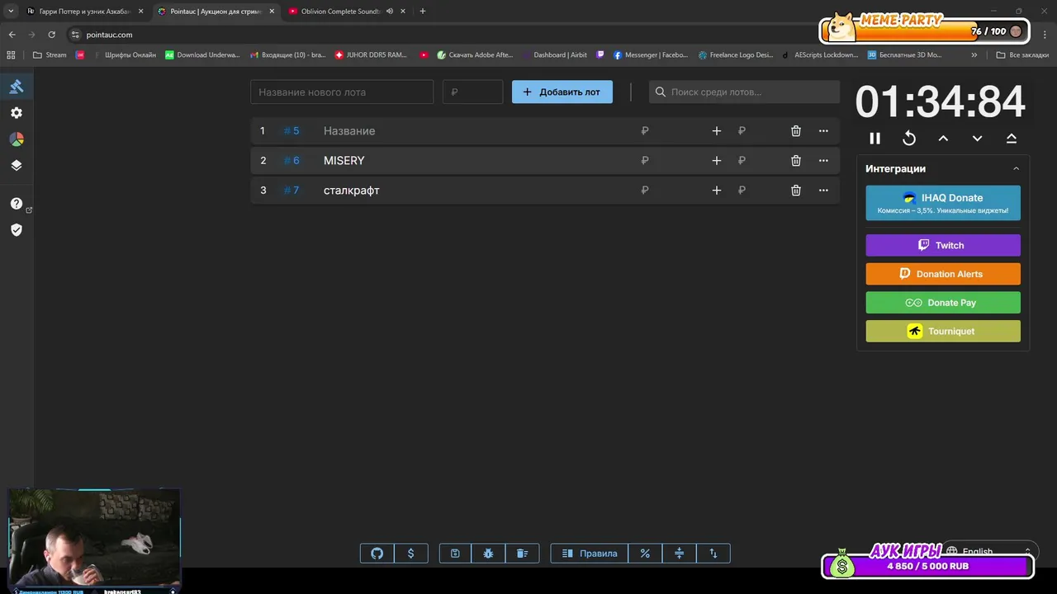Screen dimensions: 1057x594
Task: Connect the Twitch integration
Action: 943,245
